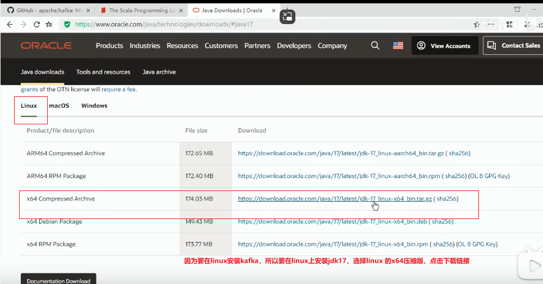Click the View Accounts button

tap(445, 45)
